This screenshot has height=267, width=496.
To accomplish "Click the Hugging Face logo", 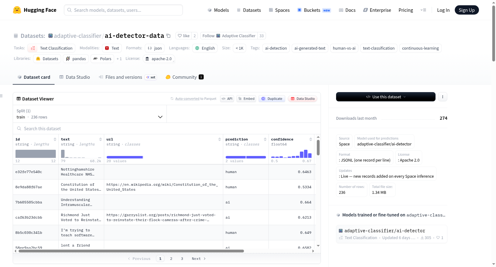I will click(x=34, y=10).
